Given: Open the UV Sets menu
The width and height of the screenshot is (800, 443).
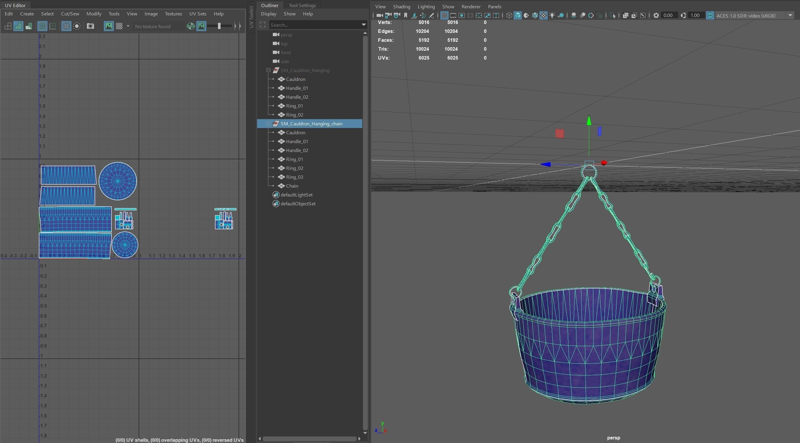Looking at the screenshot, I should click(x=197, y=14).
